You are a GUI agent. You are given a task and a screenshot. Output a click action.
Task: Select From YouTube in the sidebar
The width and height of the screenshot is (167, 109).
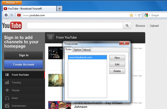tap(24, 75)
